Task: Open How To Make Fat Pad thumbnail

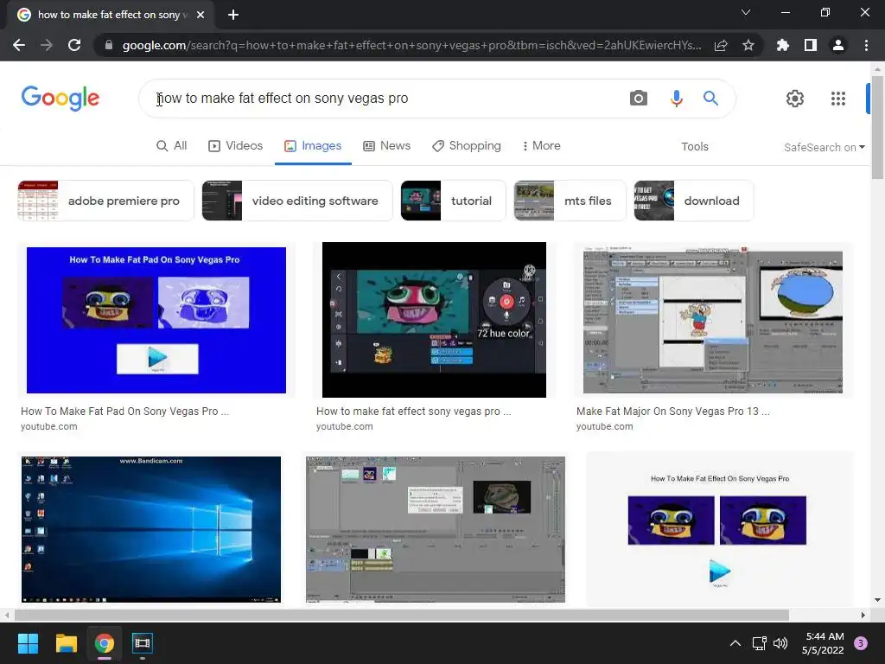Action: pos(156,320)
